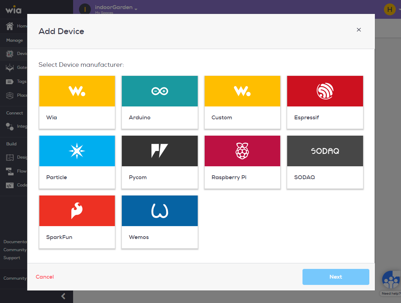Click the Wia manufacturer name label

(x=52, y=118)
